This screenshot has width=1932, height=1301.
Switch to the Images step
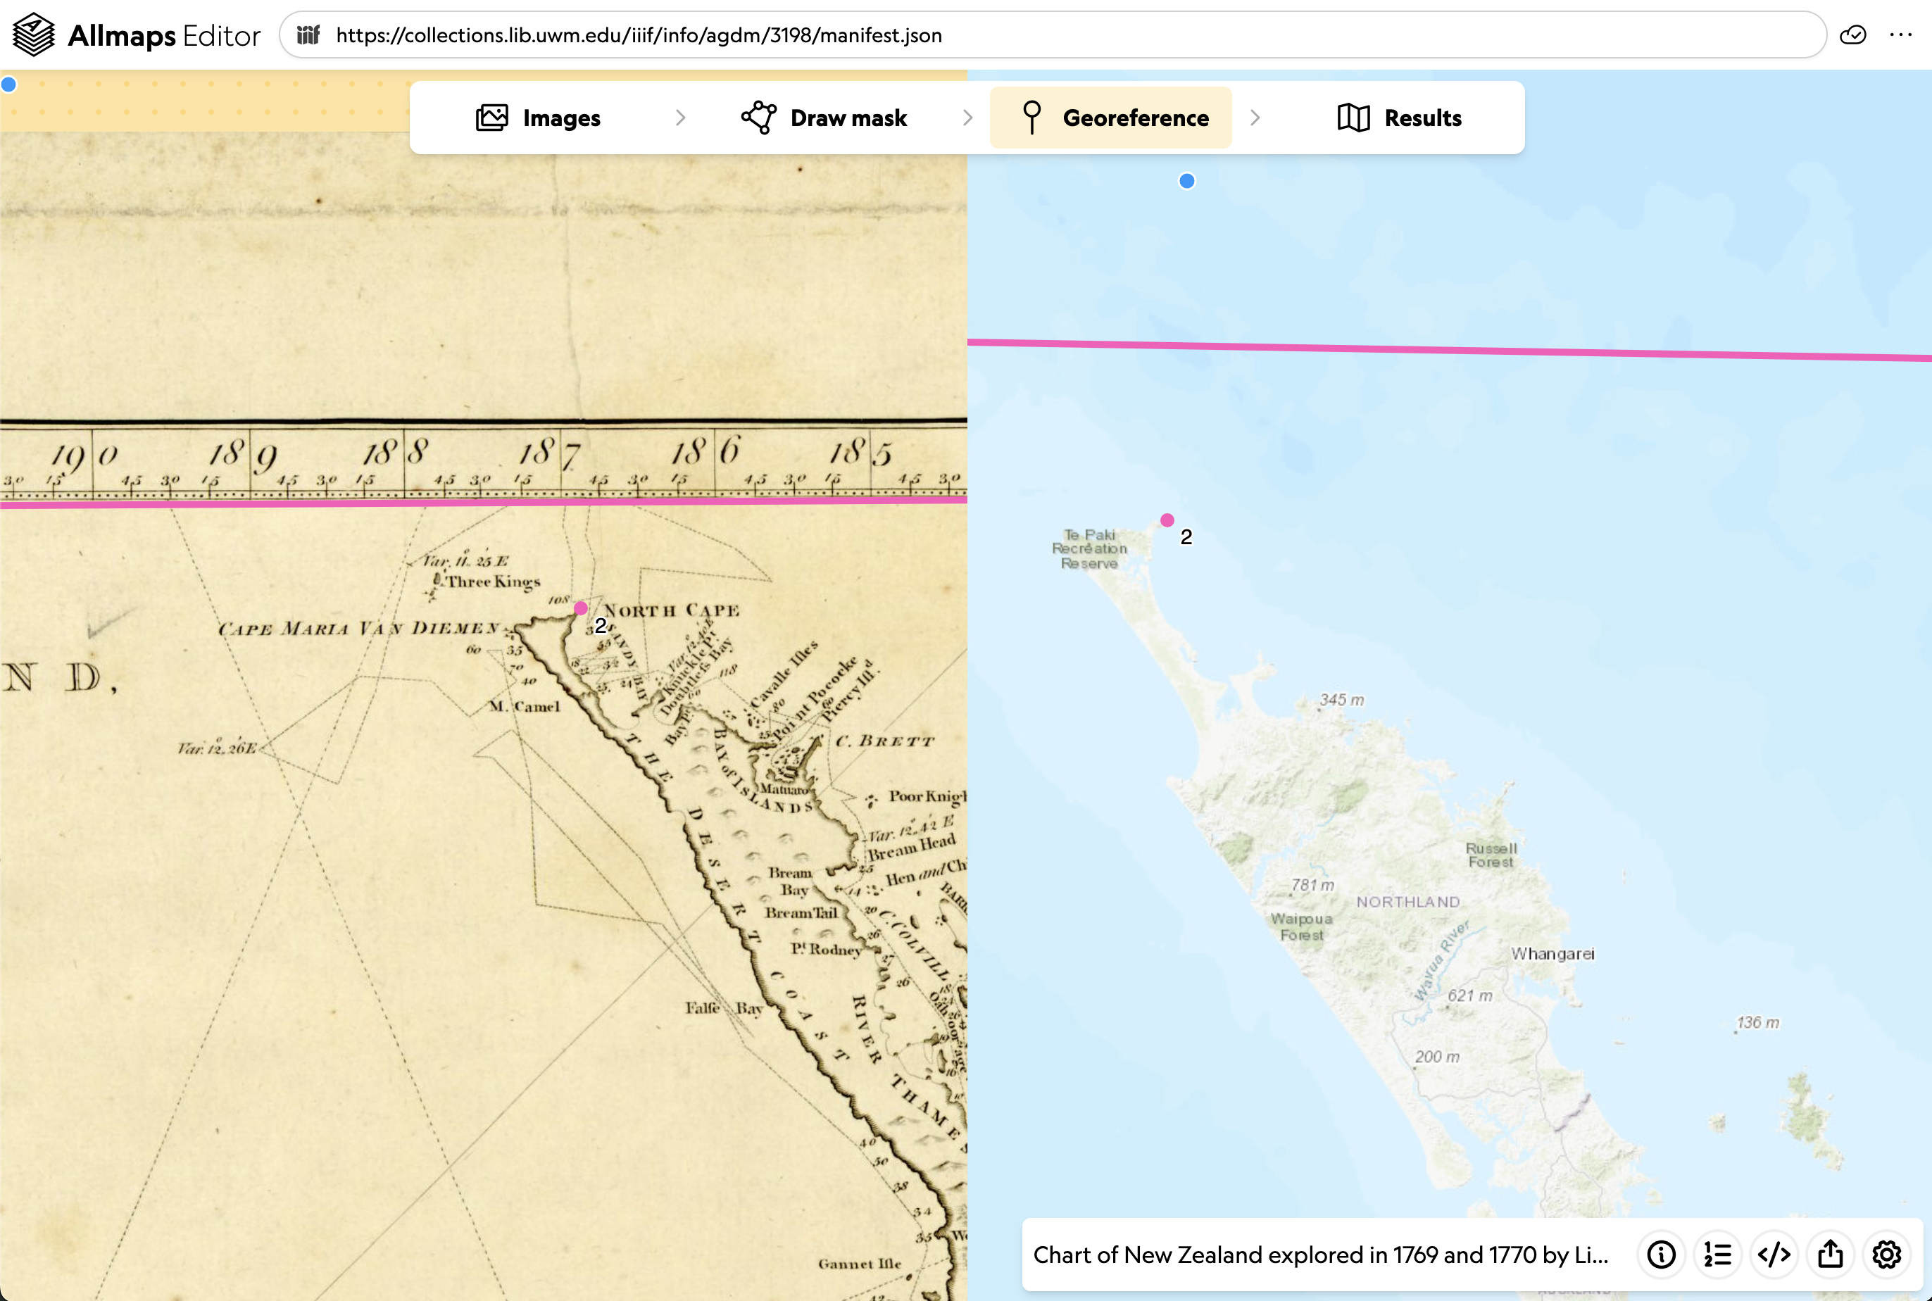[x=539, y=118]
